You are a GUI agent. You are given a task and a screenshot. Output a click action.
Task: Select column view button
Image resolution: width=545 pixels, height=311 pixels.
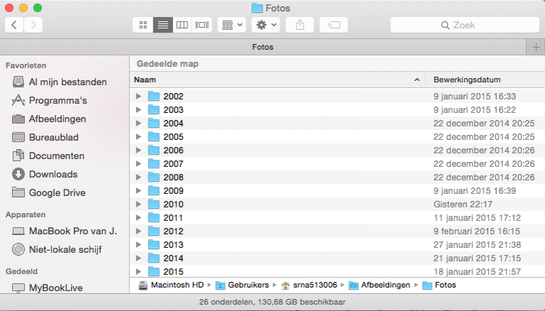click(x=182, y=25)
